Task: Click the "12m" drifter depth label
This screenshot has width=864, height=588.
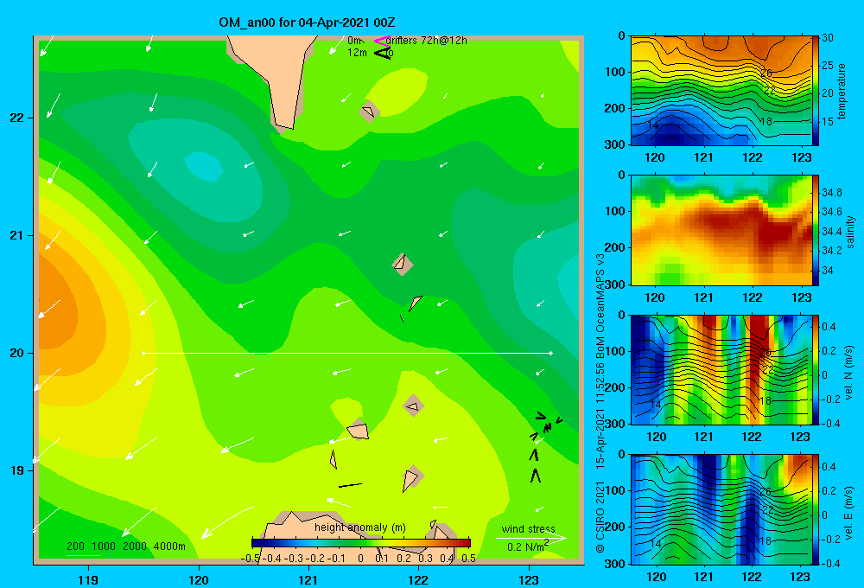Action: [357, 53]
